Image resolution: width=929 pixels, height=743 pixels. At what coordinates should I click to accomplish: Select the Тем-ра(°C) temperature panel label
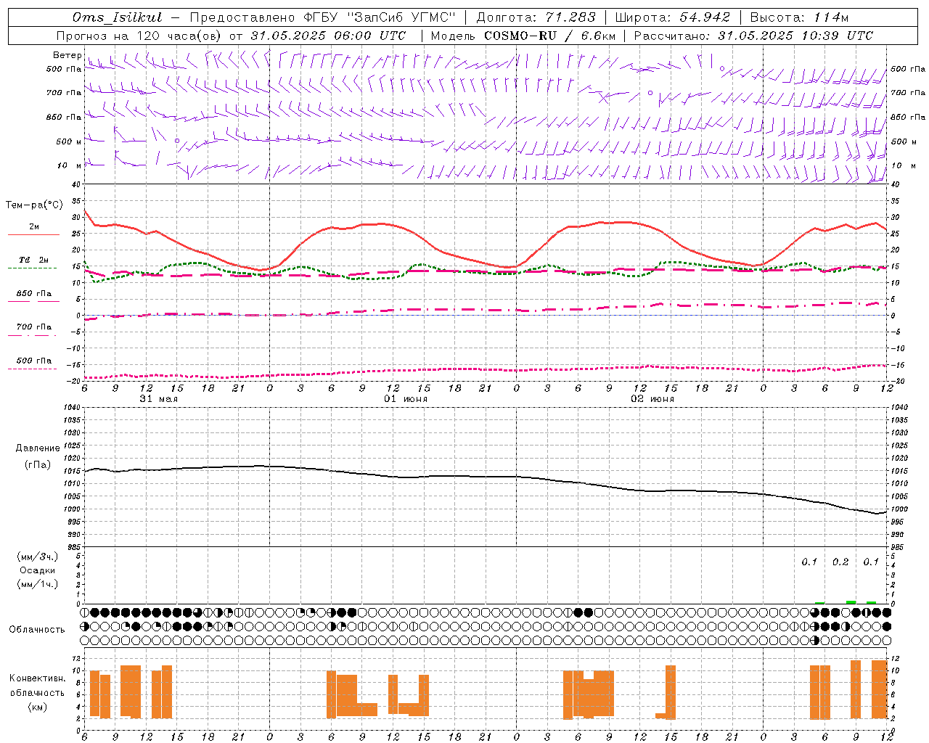coord(34,205)
